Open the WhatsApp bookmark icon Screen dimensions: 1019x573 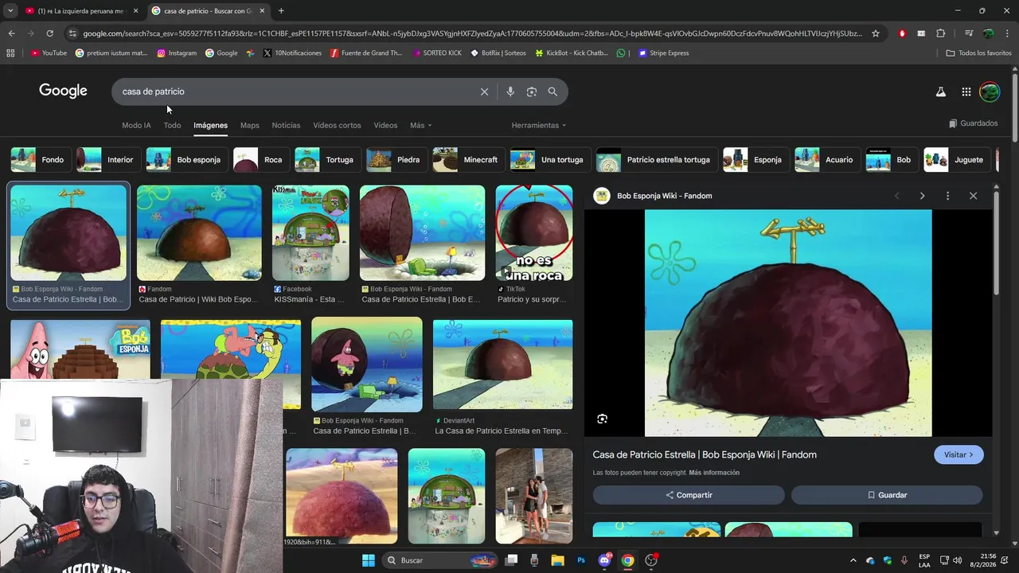coord(621,53)
